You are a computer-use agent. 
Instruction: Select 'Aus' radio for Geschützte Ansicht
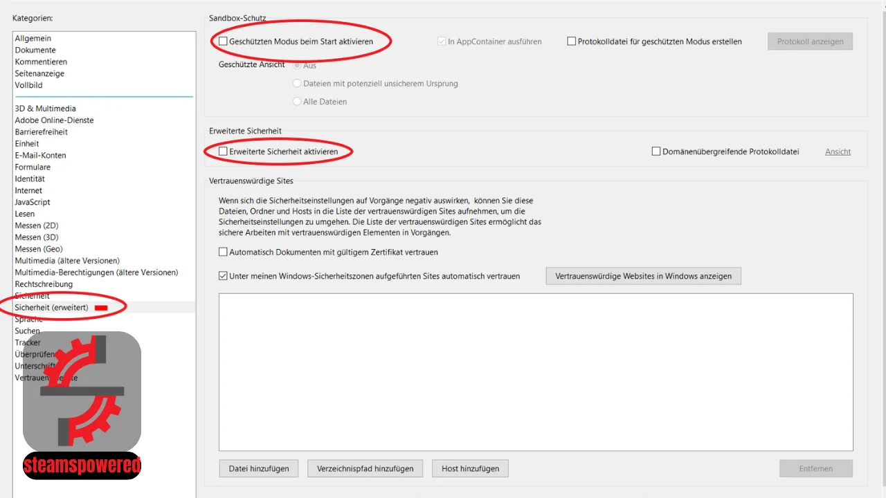click(x=298, y=65)
